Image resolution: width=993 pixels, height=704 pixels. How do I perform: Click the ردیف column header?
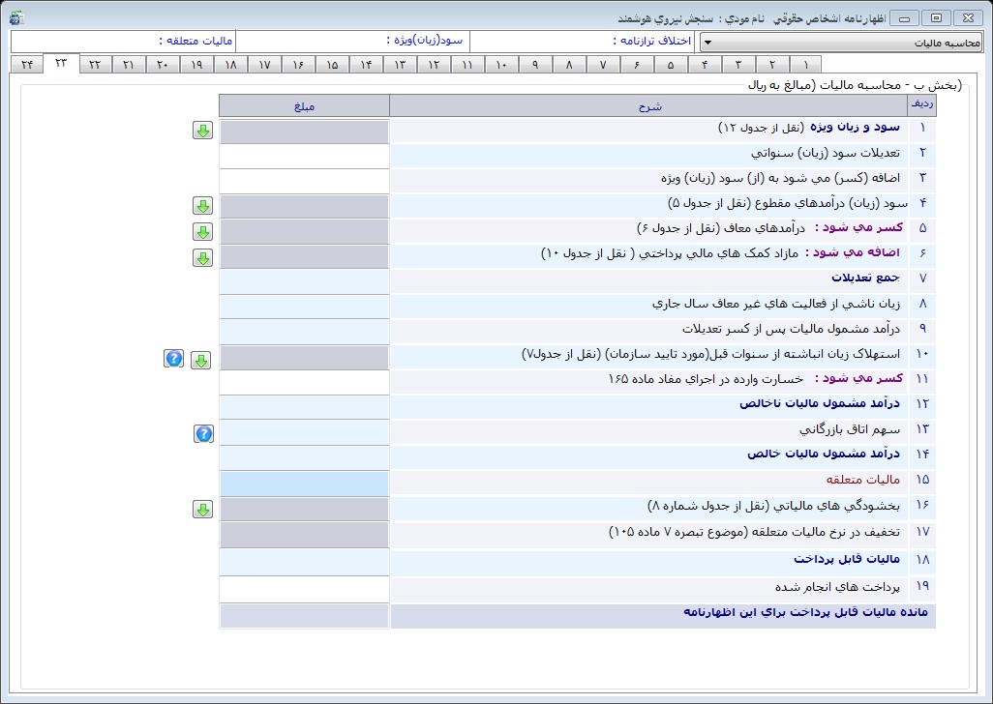[x=922, y=106]
